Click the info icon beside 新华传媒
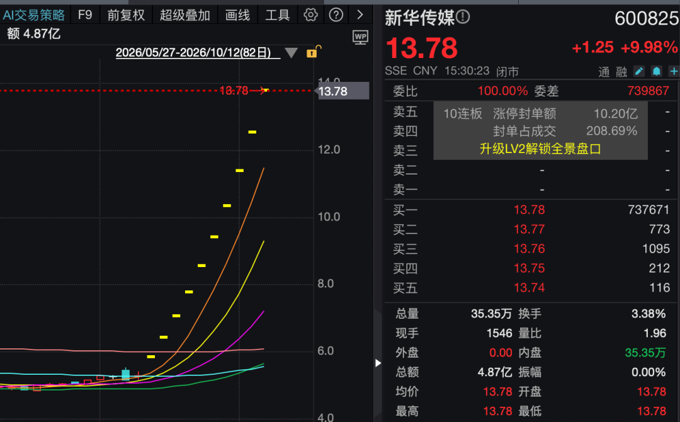Viewport: 680px width, 422px height. coord(463,18)
